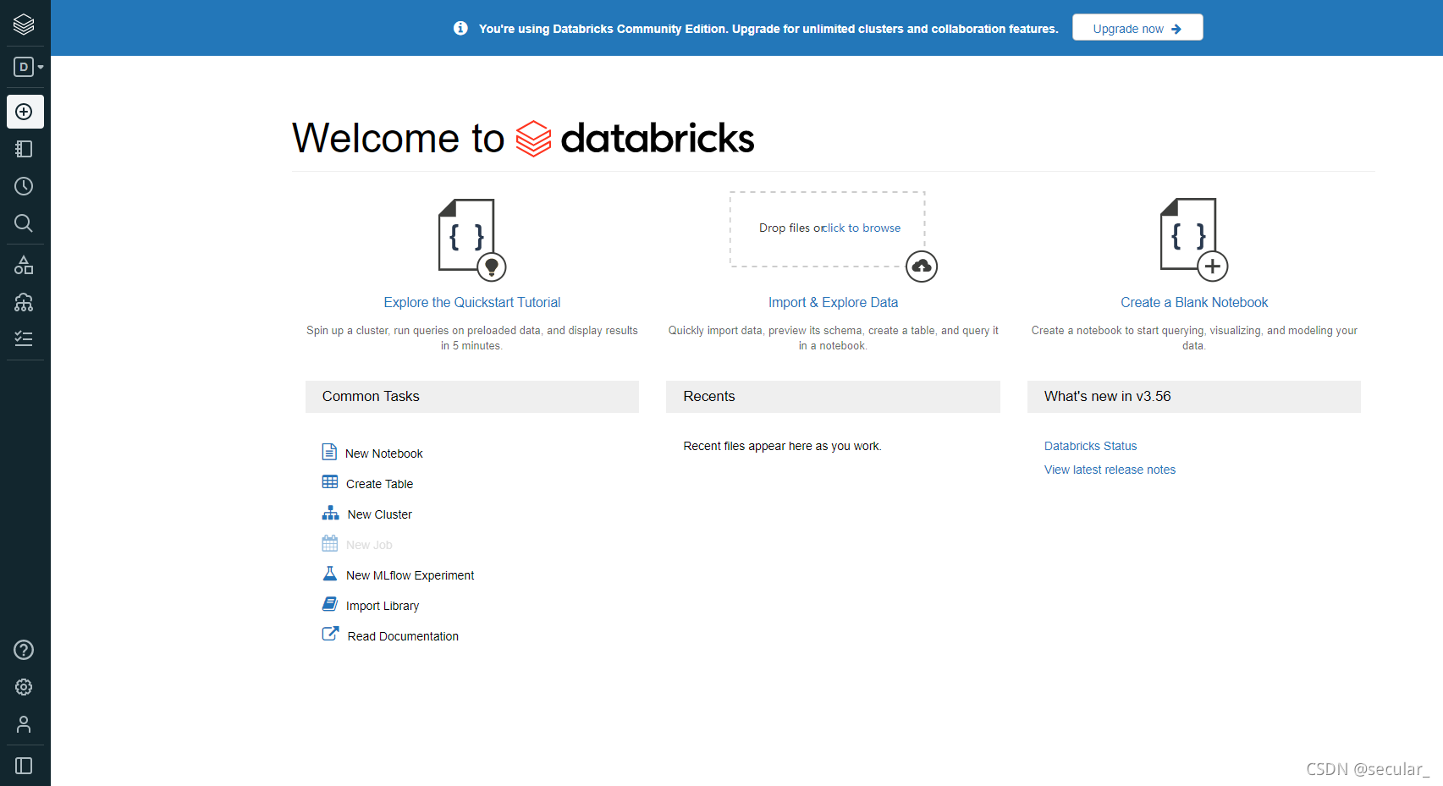Click the Create Table grid icon

coord(330,482)
